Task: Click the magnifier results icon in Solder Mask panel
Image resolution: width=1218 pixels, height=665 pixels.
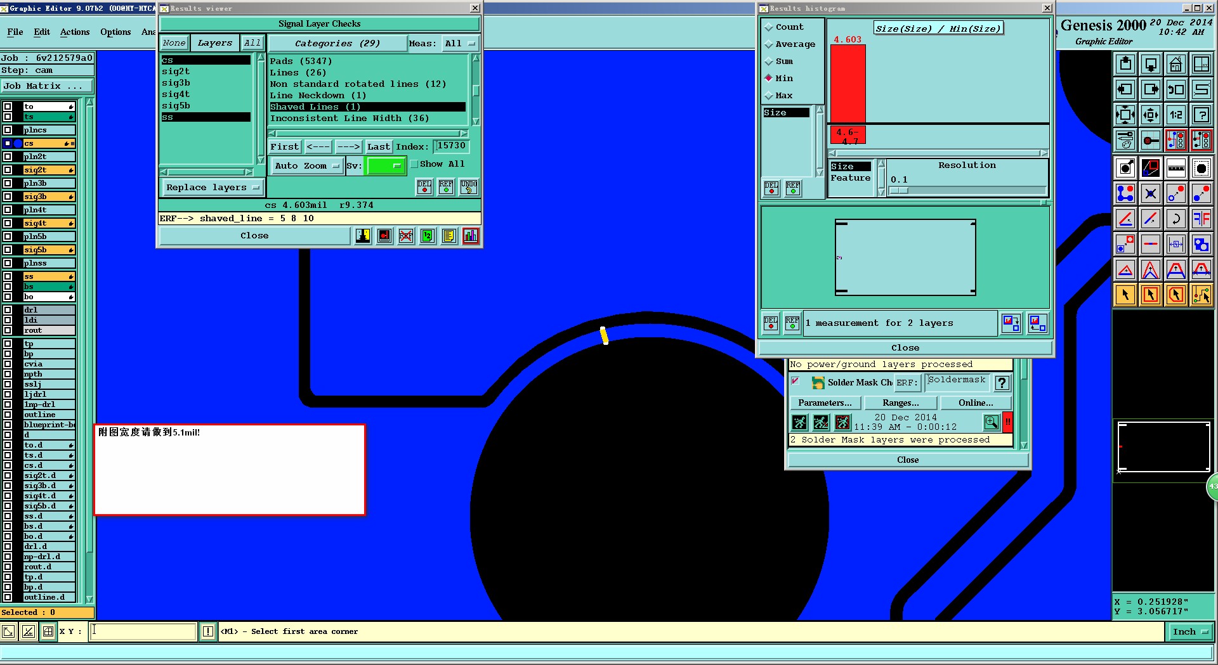Action: (x=991, y=422)
